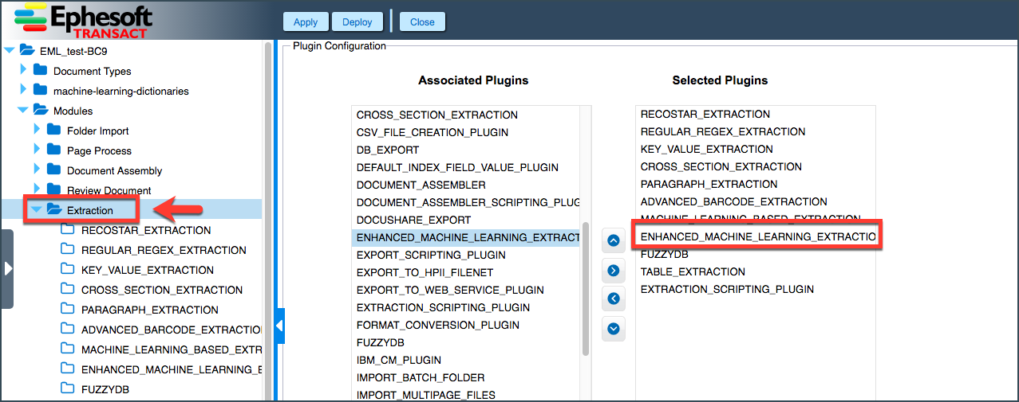Collapse the Extraction module node
Screen dimensions: 1019x402
[36, 210]
